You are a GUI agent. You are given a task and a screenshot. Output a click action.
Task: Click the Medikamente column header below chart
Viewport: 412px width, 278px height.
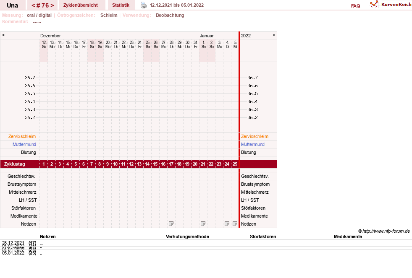click(x=348, y=236)
